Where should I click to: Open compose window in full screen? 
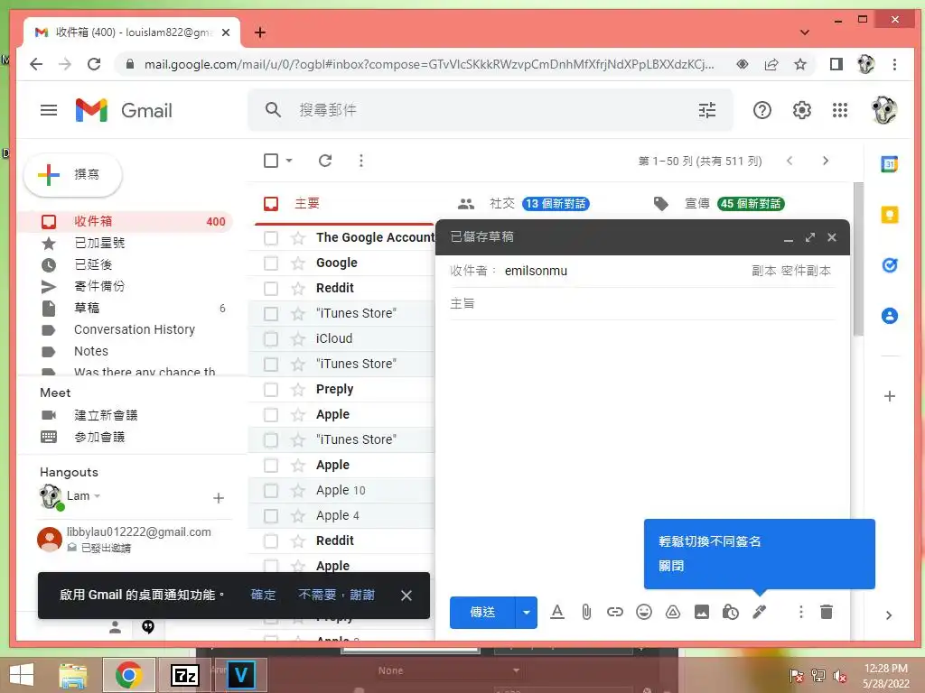[x=810, y=237]
